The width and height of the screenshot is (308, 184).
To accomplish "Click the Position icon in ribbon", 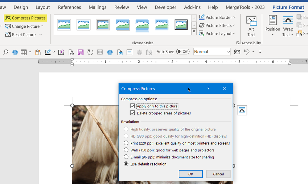I will tap(273, 20).
